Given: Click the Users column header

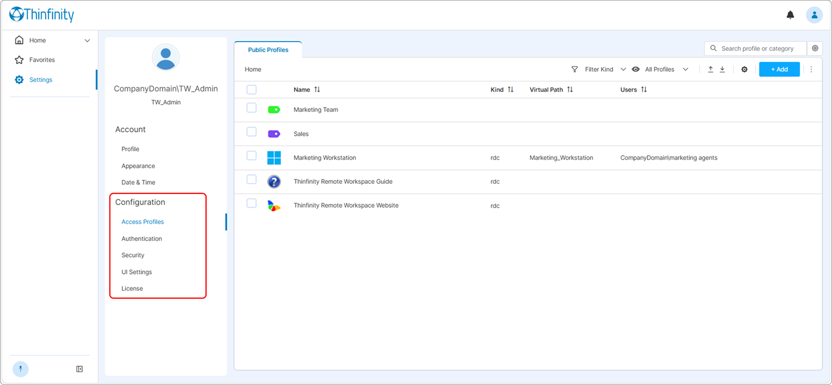Looking at the screenshot, I should pos(628,90).
